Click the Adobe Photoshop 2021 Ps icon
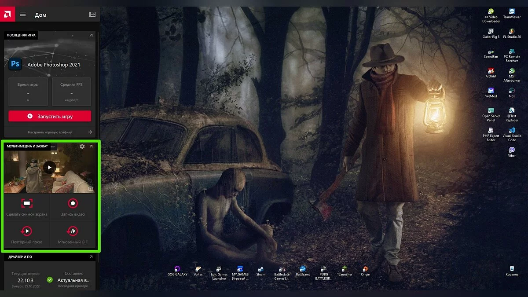 [15, 64]
